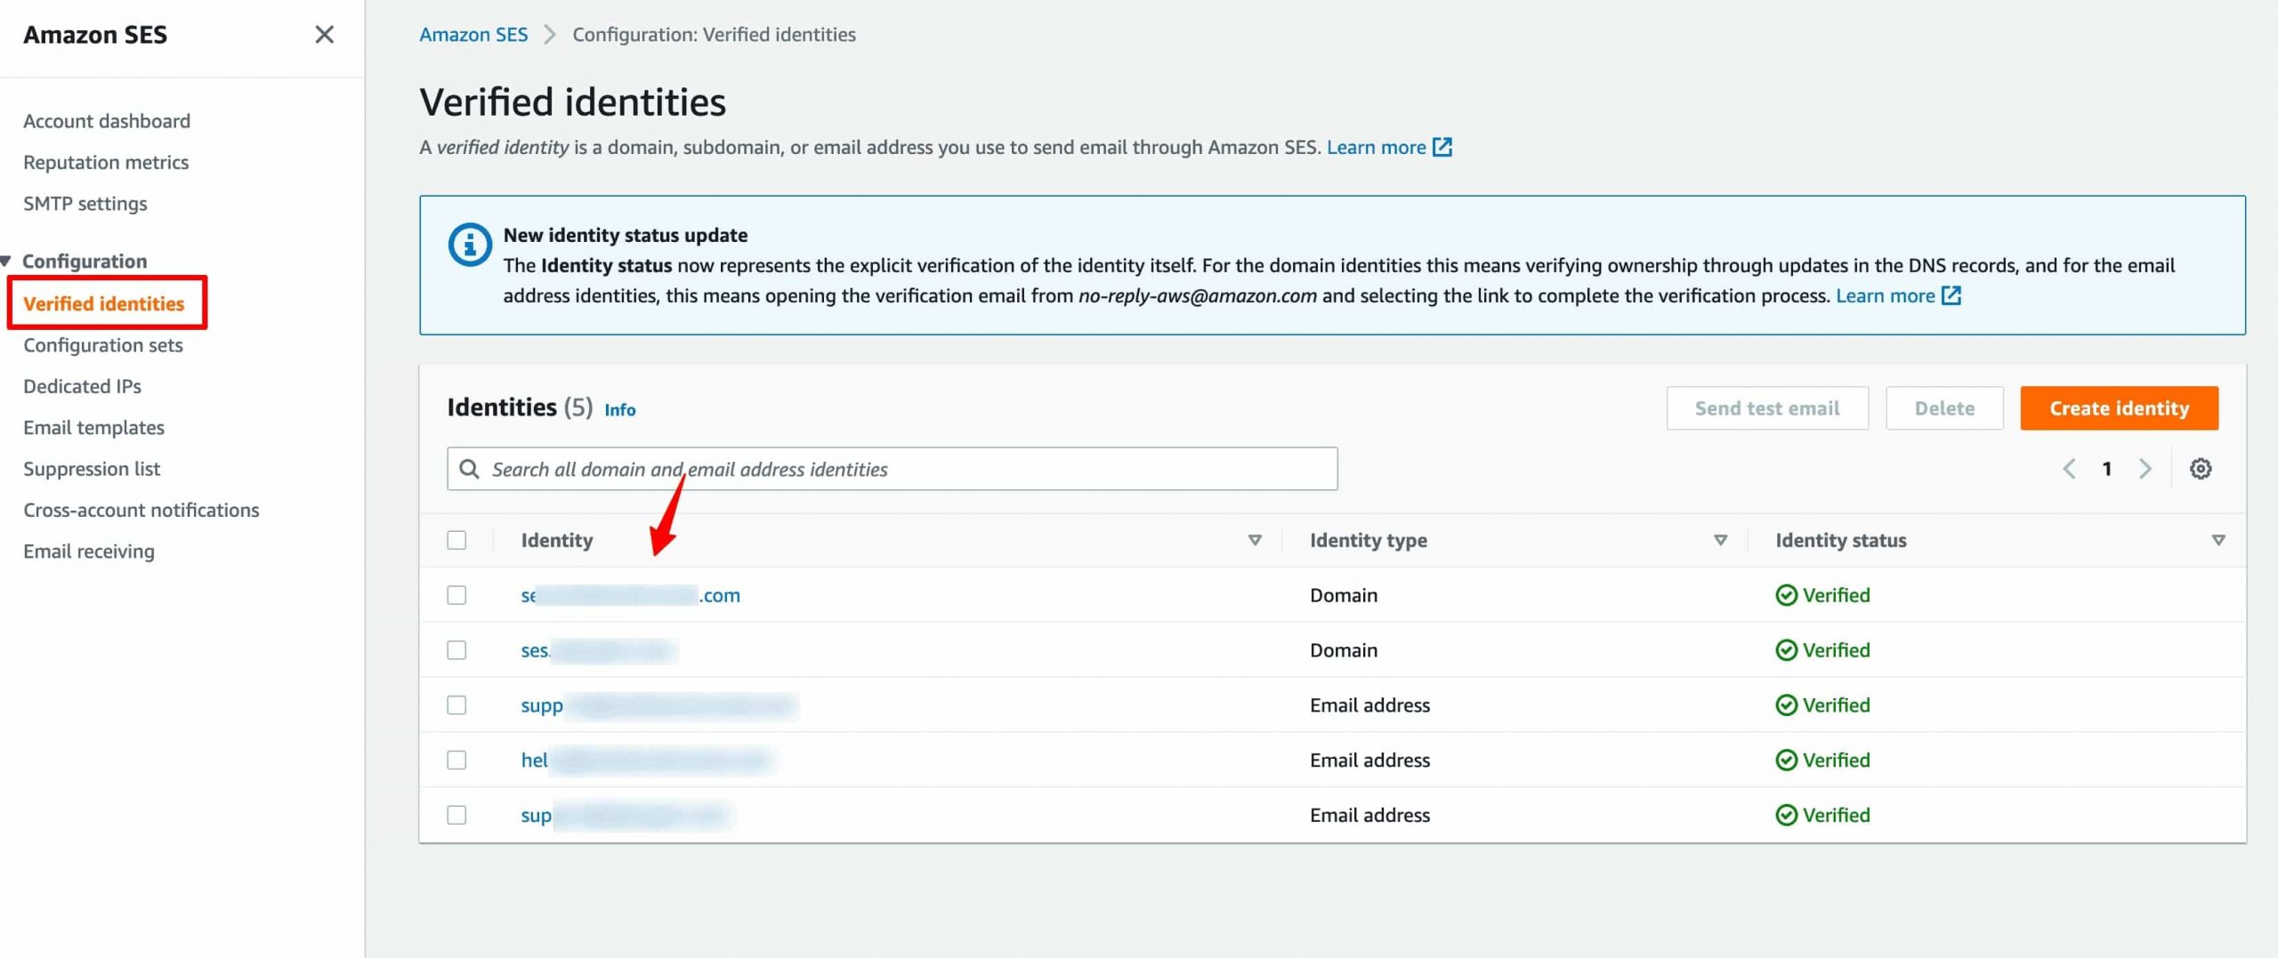Open table preferences gear icon
This screenshot has width=2278, height=958.
(x=2201, y=469)
